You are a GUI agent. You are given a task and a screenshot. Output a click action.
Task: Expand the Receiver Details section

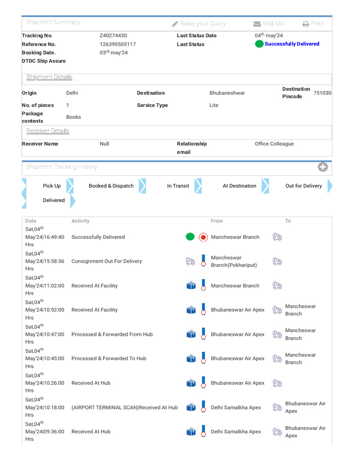coord(48,131)
